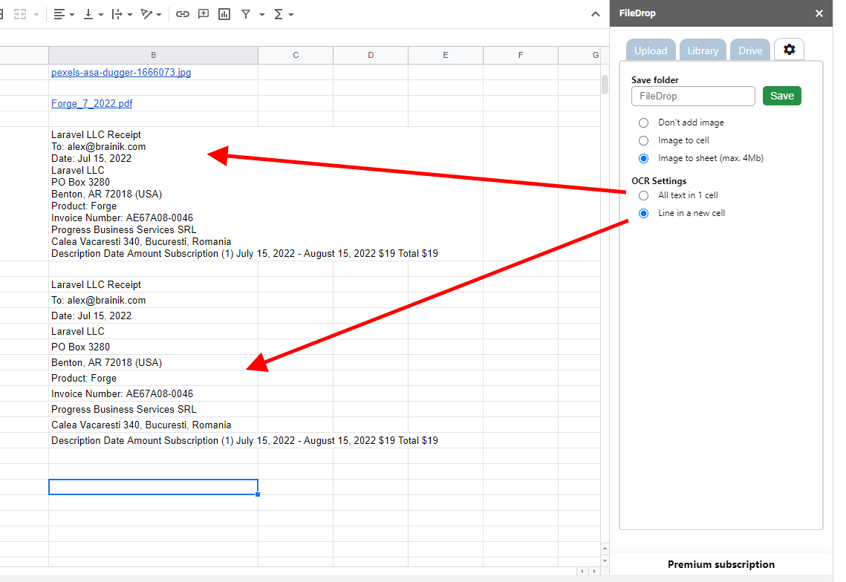The width and height of the screenshot is (846, 582).
Task: Click the vertical scroll down arrow
Action: pyautogui.click(x=605, y=561)
